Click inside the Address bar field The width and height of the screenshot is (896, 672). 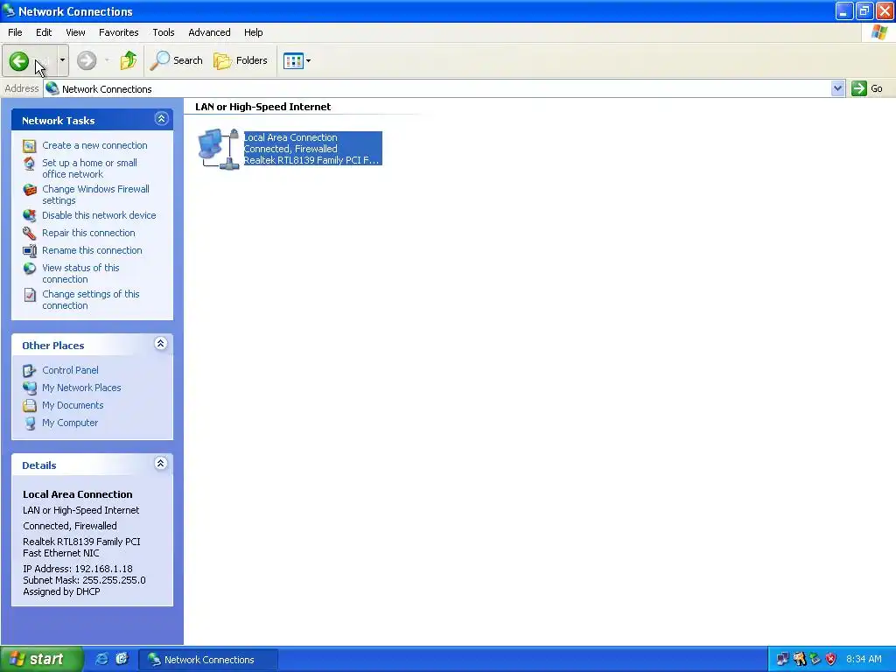coord(437,88)
